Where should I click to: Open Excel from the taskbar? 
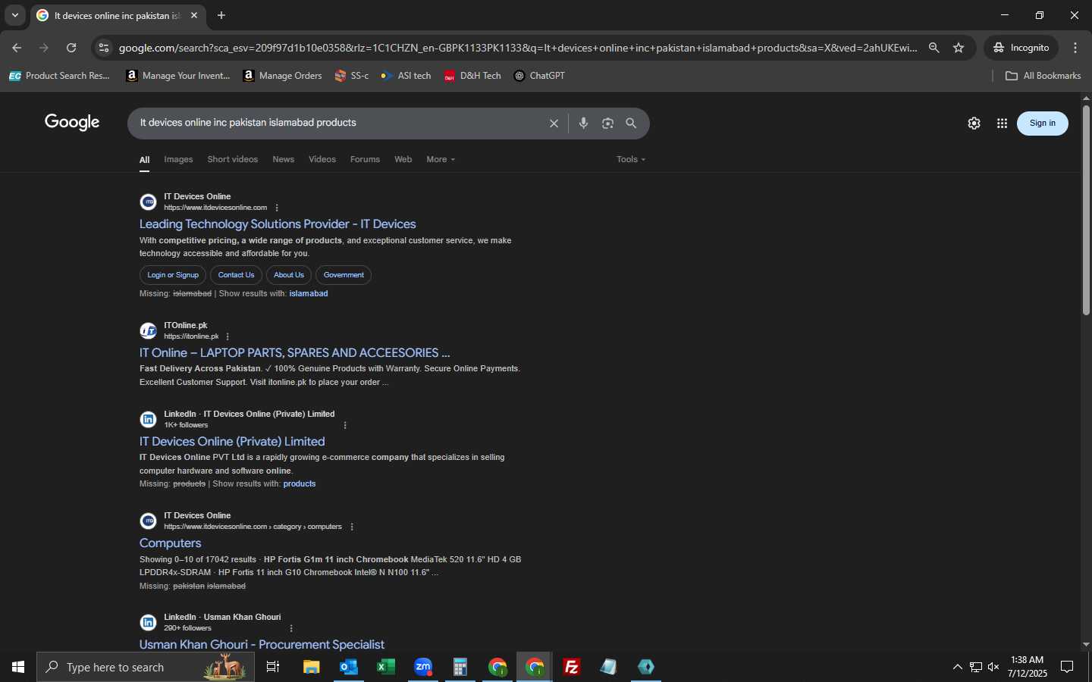(386, 667)
